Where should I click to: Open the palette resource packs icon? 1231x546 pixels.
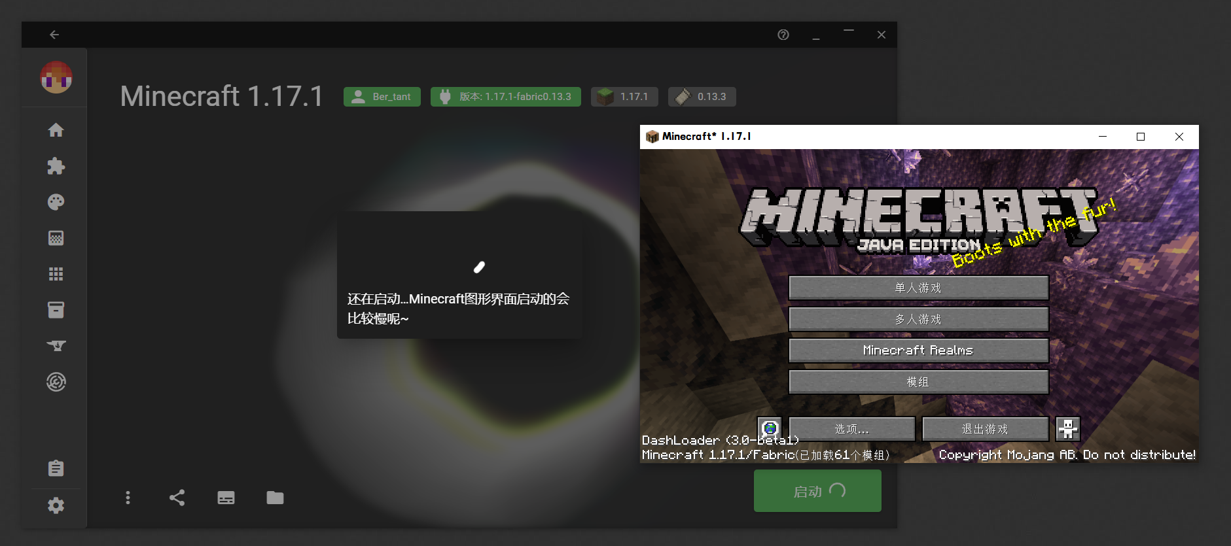pyautogui.click(x=56, y=202)
